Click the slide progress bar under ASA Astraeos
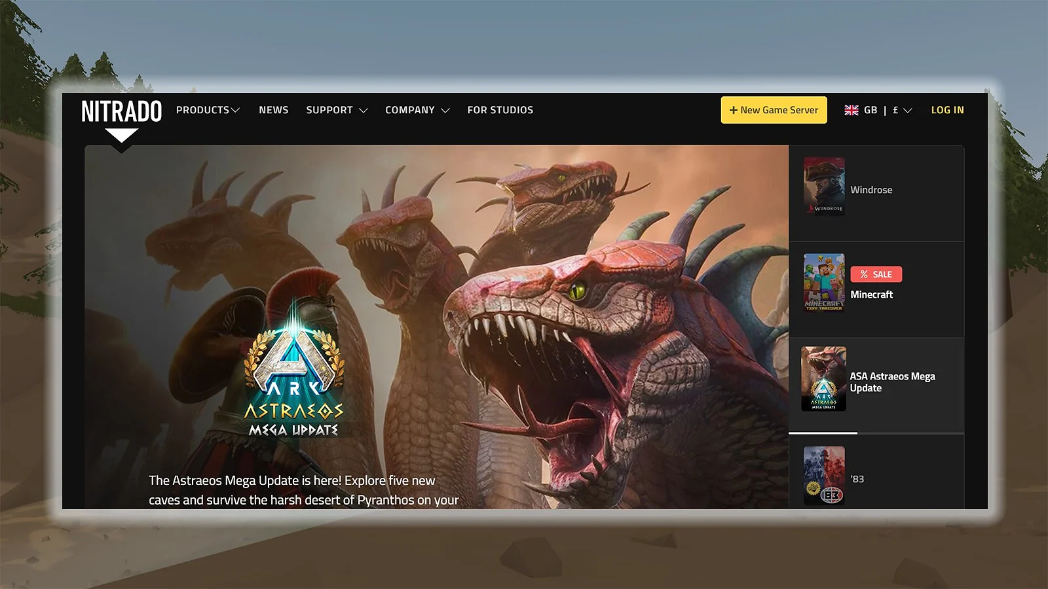This screenshot has height=589, width=1048. [x=876, y=433]
